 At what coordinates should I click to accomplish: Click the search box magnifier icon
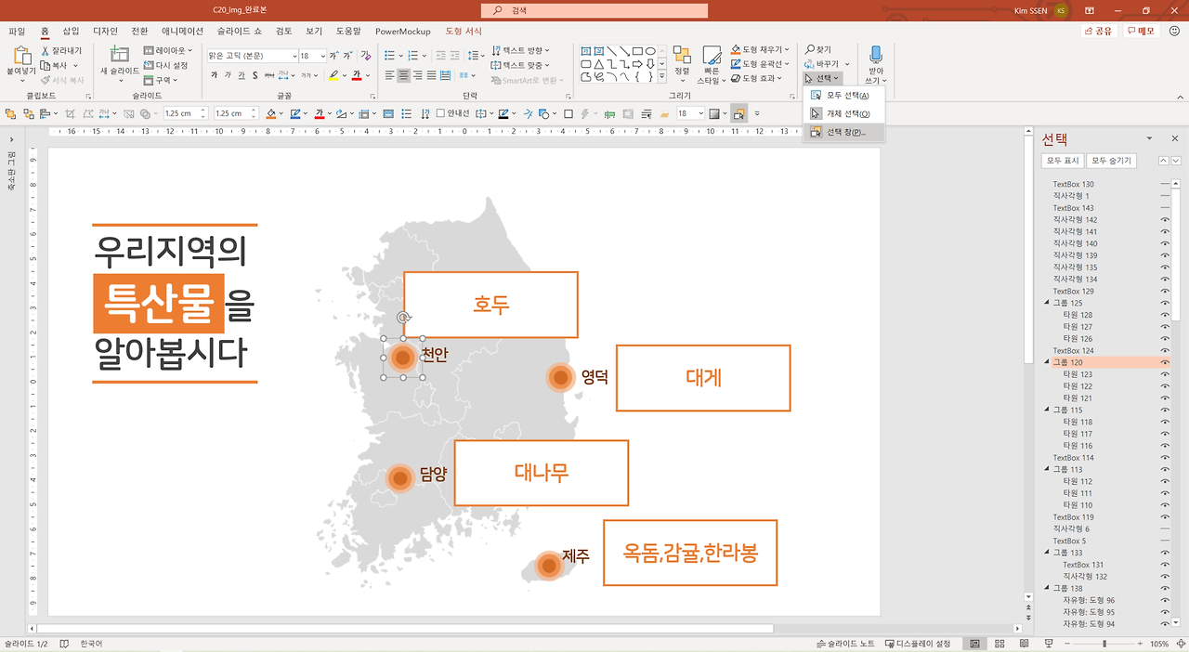(499, 11)
